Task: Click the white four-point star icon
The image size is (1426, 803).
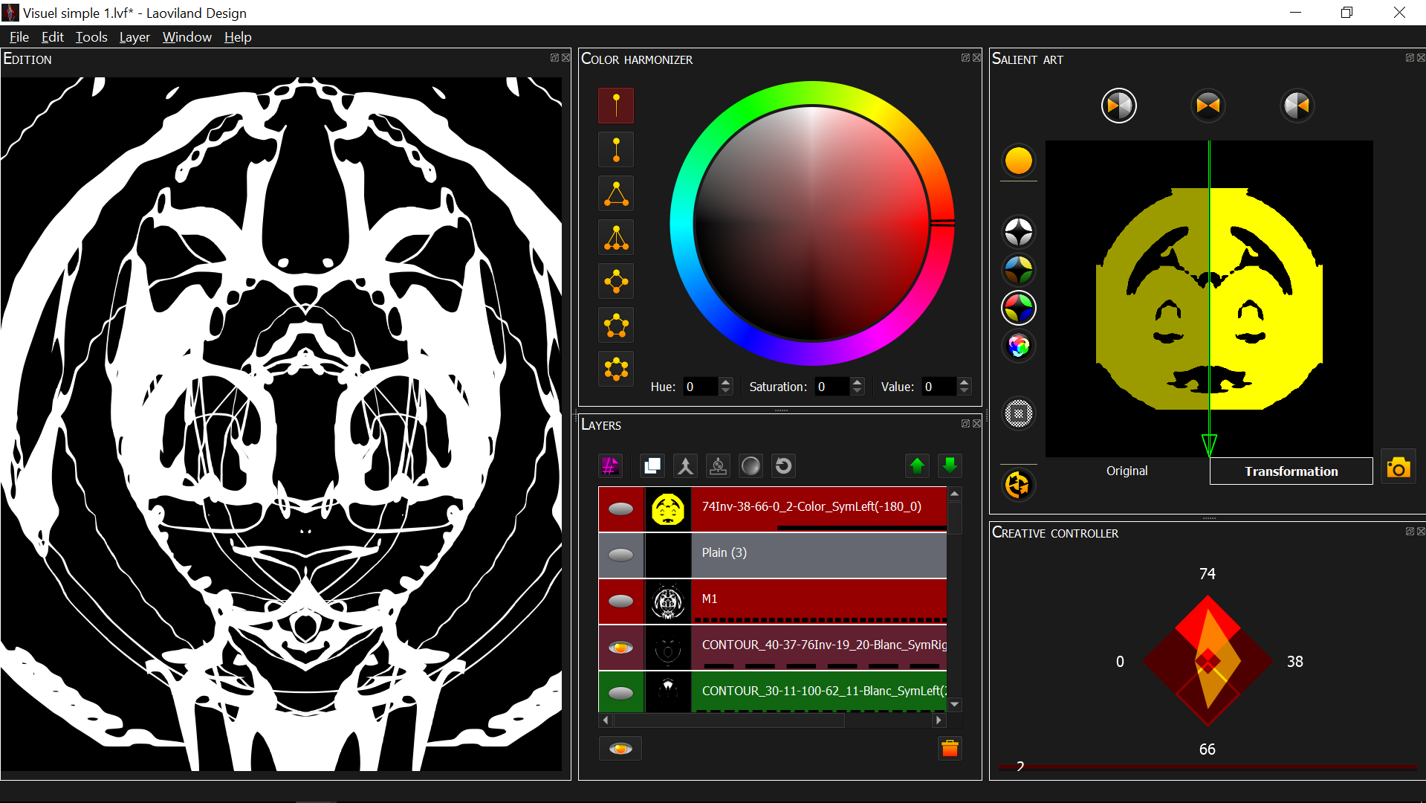Action: pos(1018,232)
